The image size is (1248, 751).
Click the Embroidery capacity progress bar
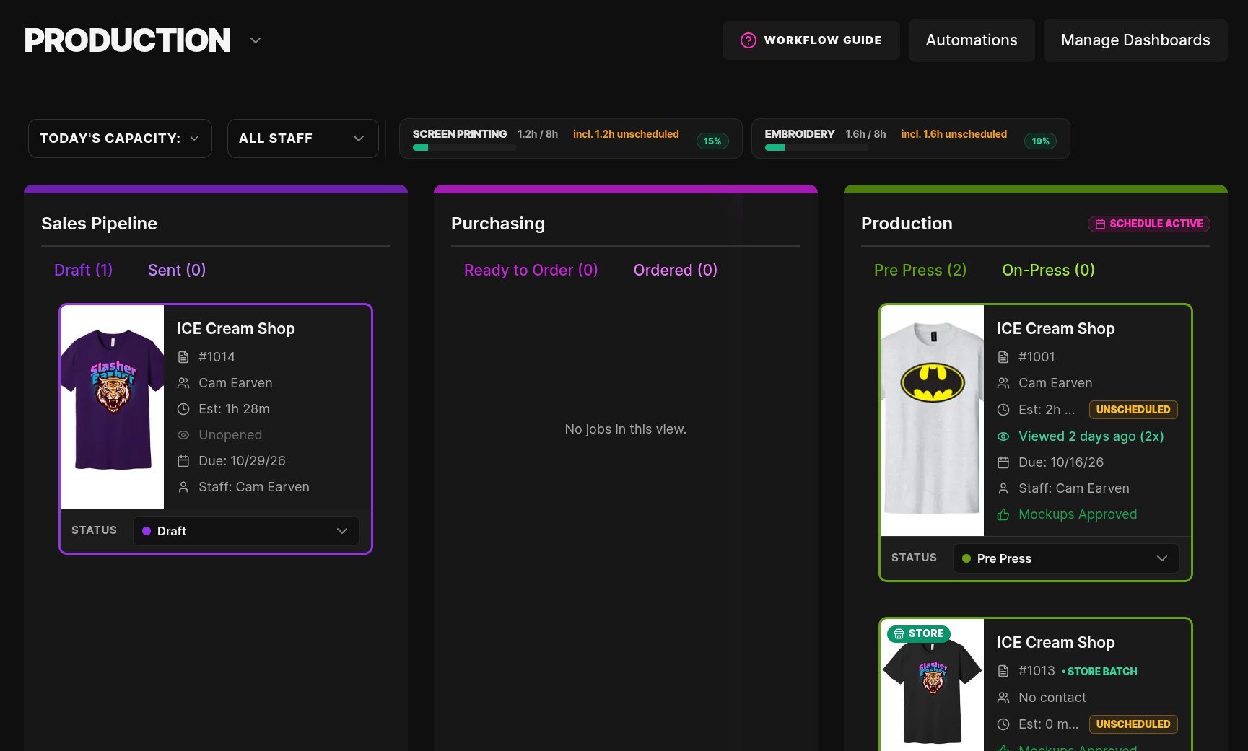(x=817, y=148)
